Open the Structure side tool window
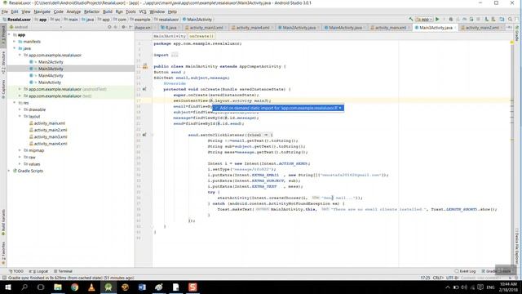522x294 pixels. [3, 63]
